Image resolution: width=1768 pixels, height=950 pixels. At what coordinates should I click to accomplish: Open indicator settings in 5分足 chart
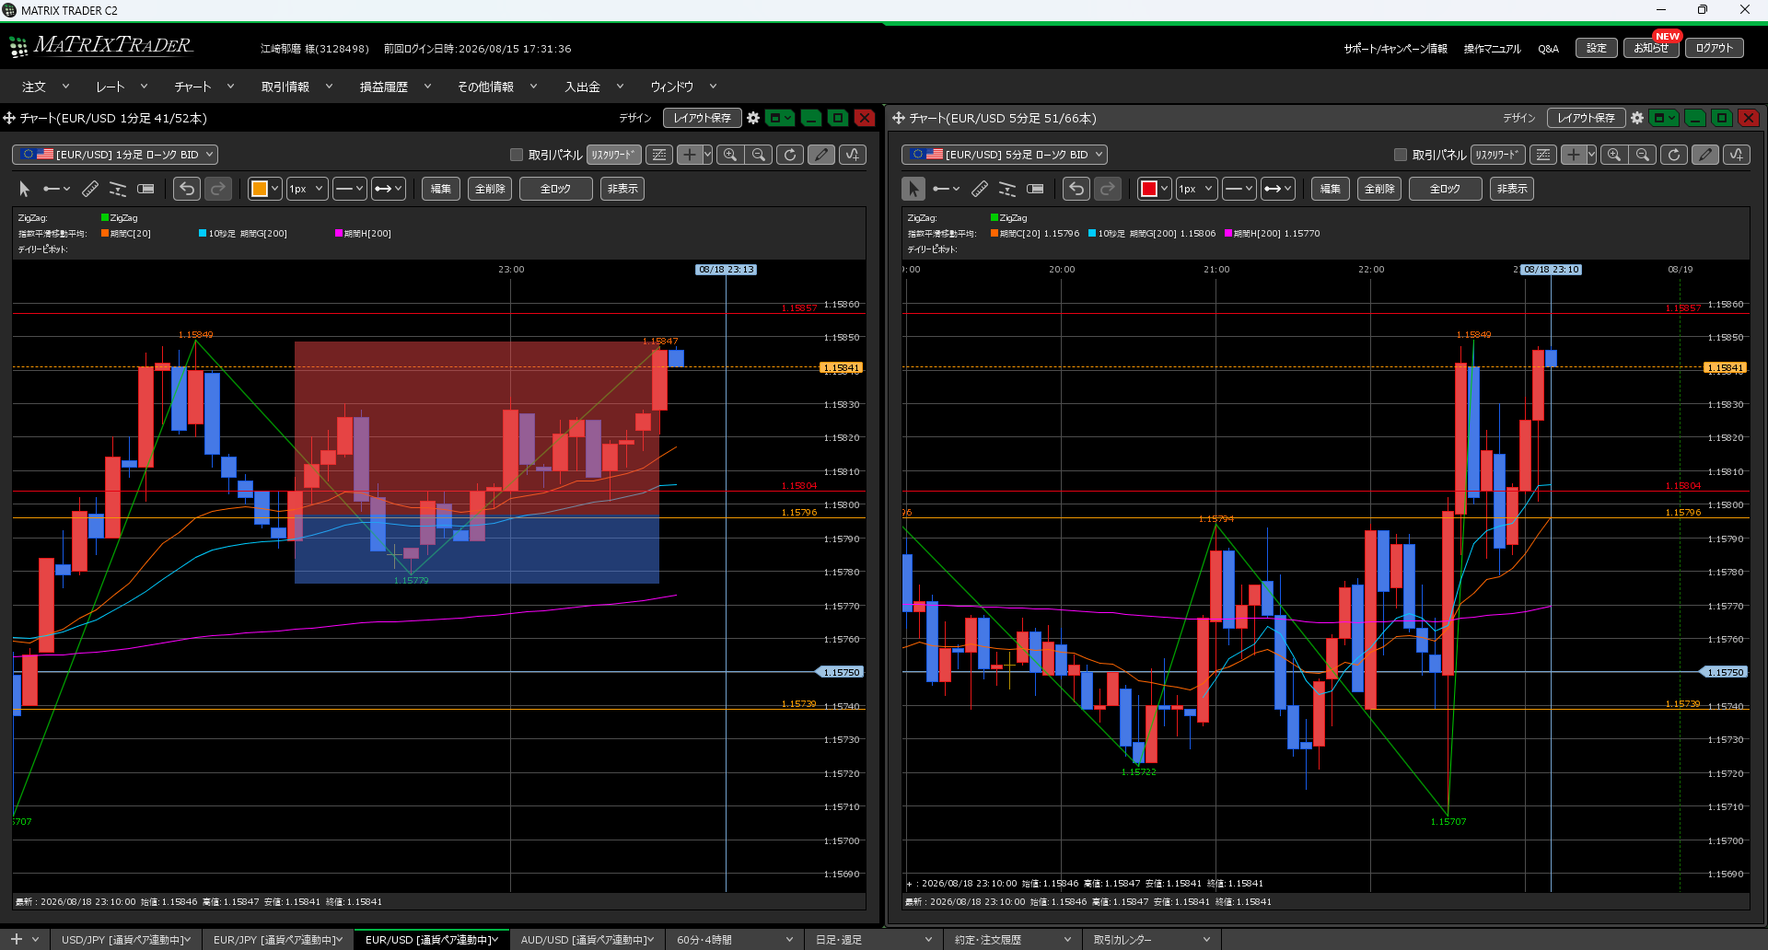point(1737,155)
